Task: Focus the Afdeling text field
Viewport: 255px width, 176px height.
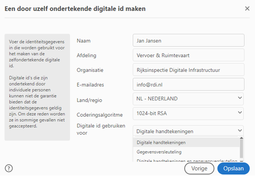Action: pyautogui.click(x=188, y=55)
